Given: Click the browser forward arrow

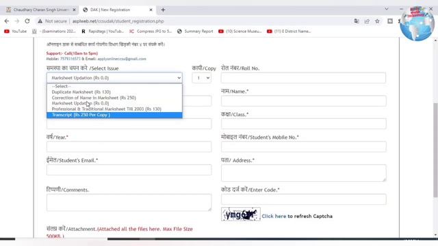Looking at the screenshot, I should [16, 21].
